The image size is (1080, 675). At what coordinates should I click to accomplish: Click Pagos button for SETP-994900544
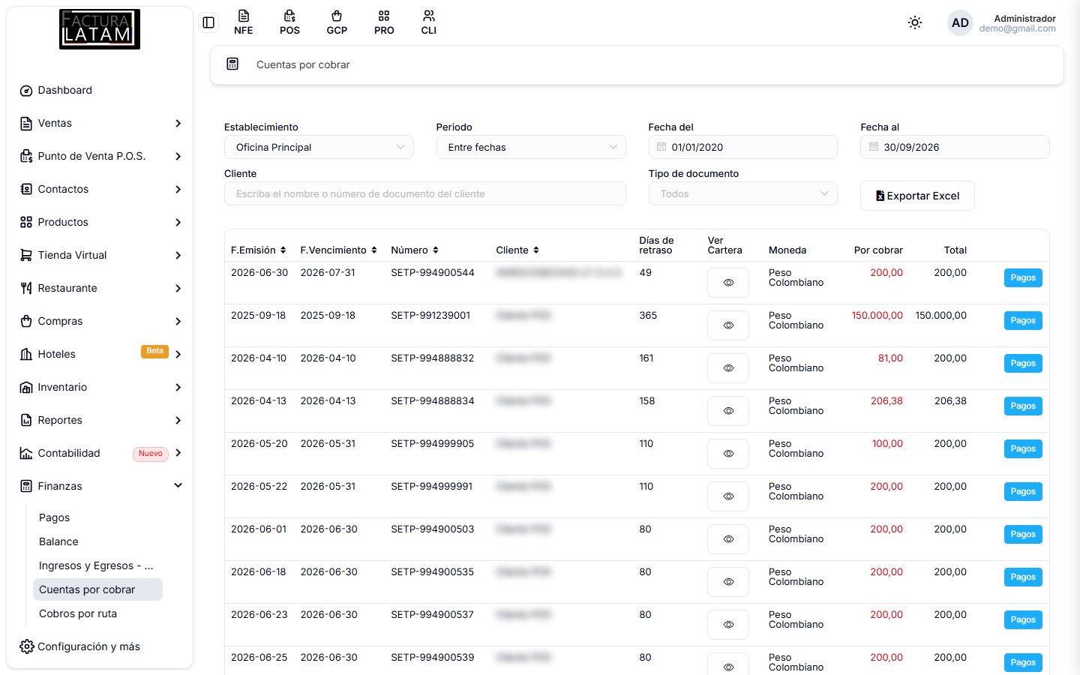coord(1023,277)
